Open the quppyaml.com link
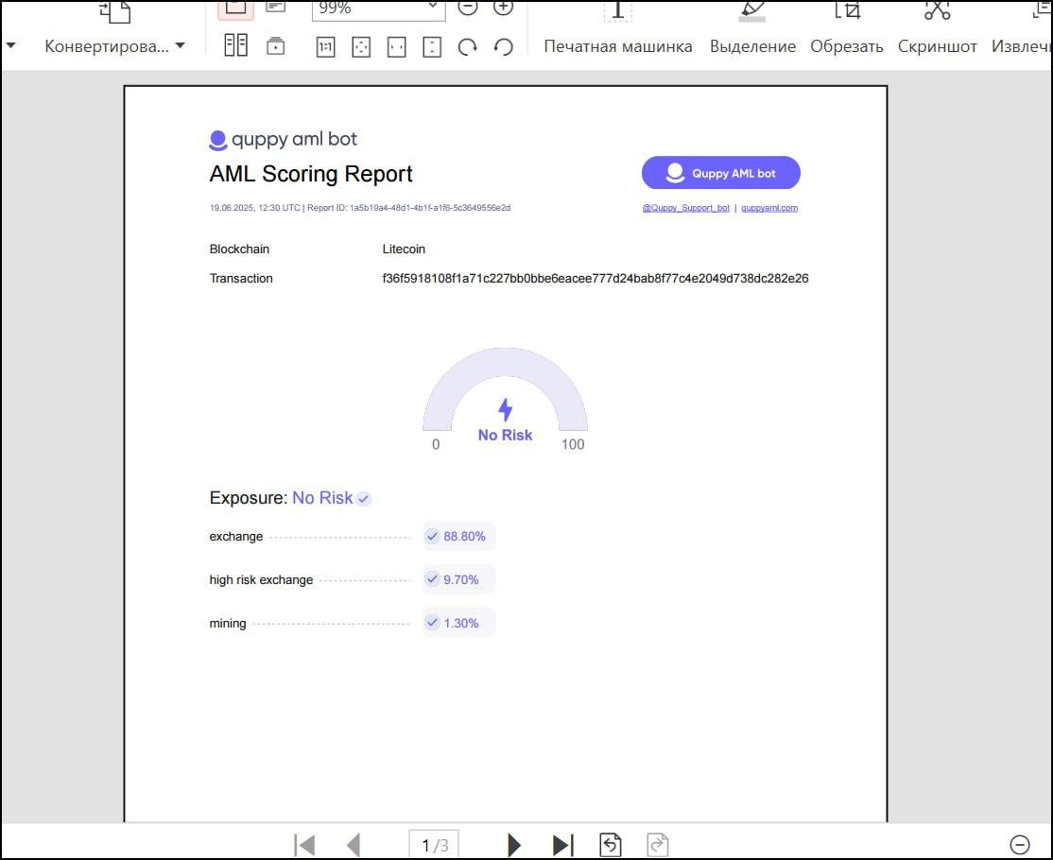The height and width of the screenshot is (860, 1053). pyautogui.click(x=769, y=208)
